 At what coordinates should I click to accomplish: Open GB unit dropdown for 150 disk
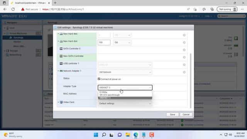click(x=122, y=42)
